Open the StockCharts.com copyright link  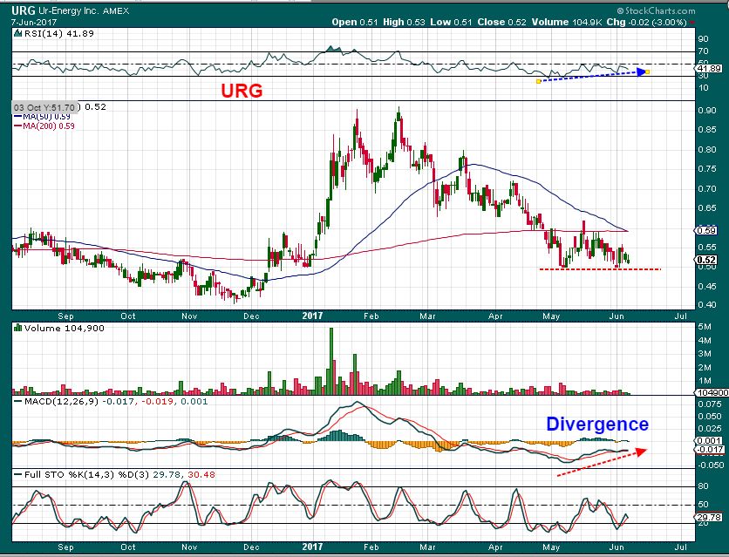click(656, 10)
